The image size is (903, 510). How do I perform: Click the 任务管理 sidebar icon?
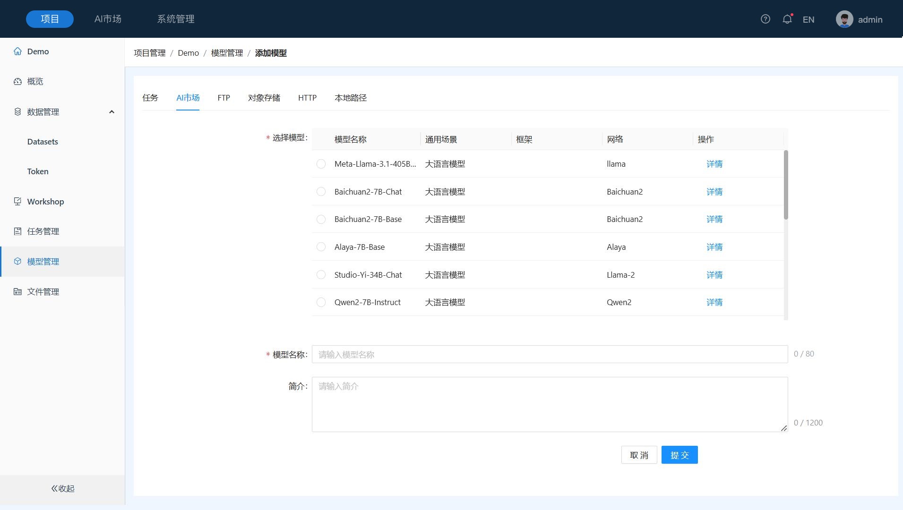(x=17, y=231)
